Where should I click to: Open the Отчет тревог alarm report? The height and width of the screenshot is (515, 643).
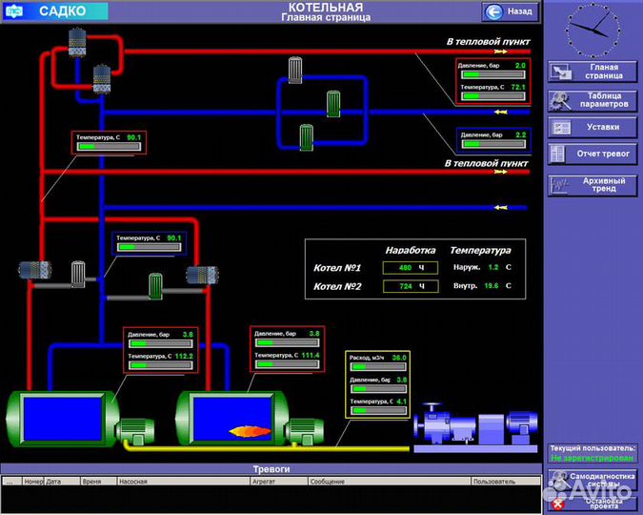click(591, 153)
